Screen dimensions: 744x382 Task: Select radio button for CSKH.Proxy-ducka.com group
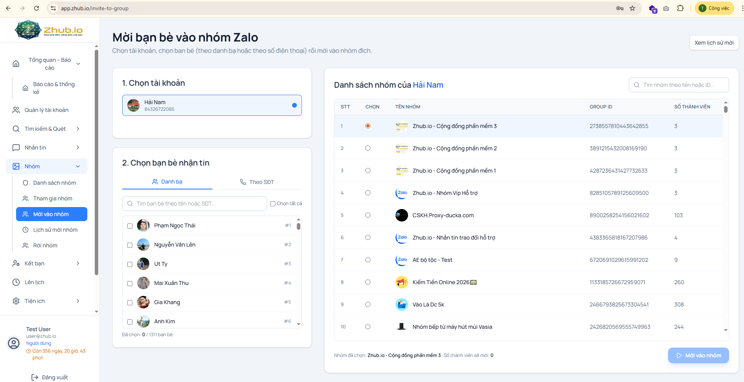pos(368,215)
